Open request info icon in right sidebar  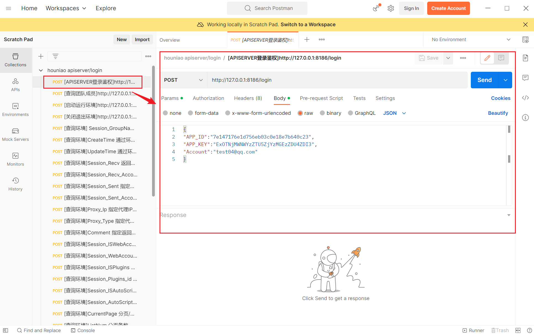click(x=525, y=118)
